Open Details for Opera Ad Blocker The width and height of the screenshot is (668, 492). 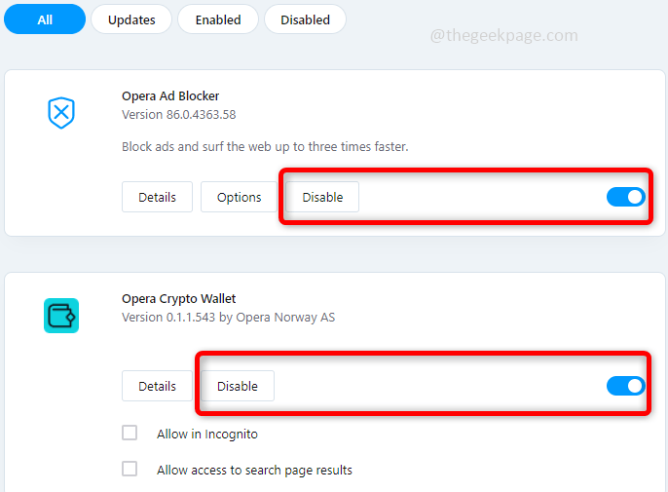pos(157,197)
